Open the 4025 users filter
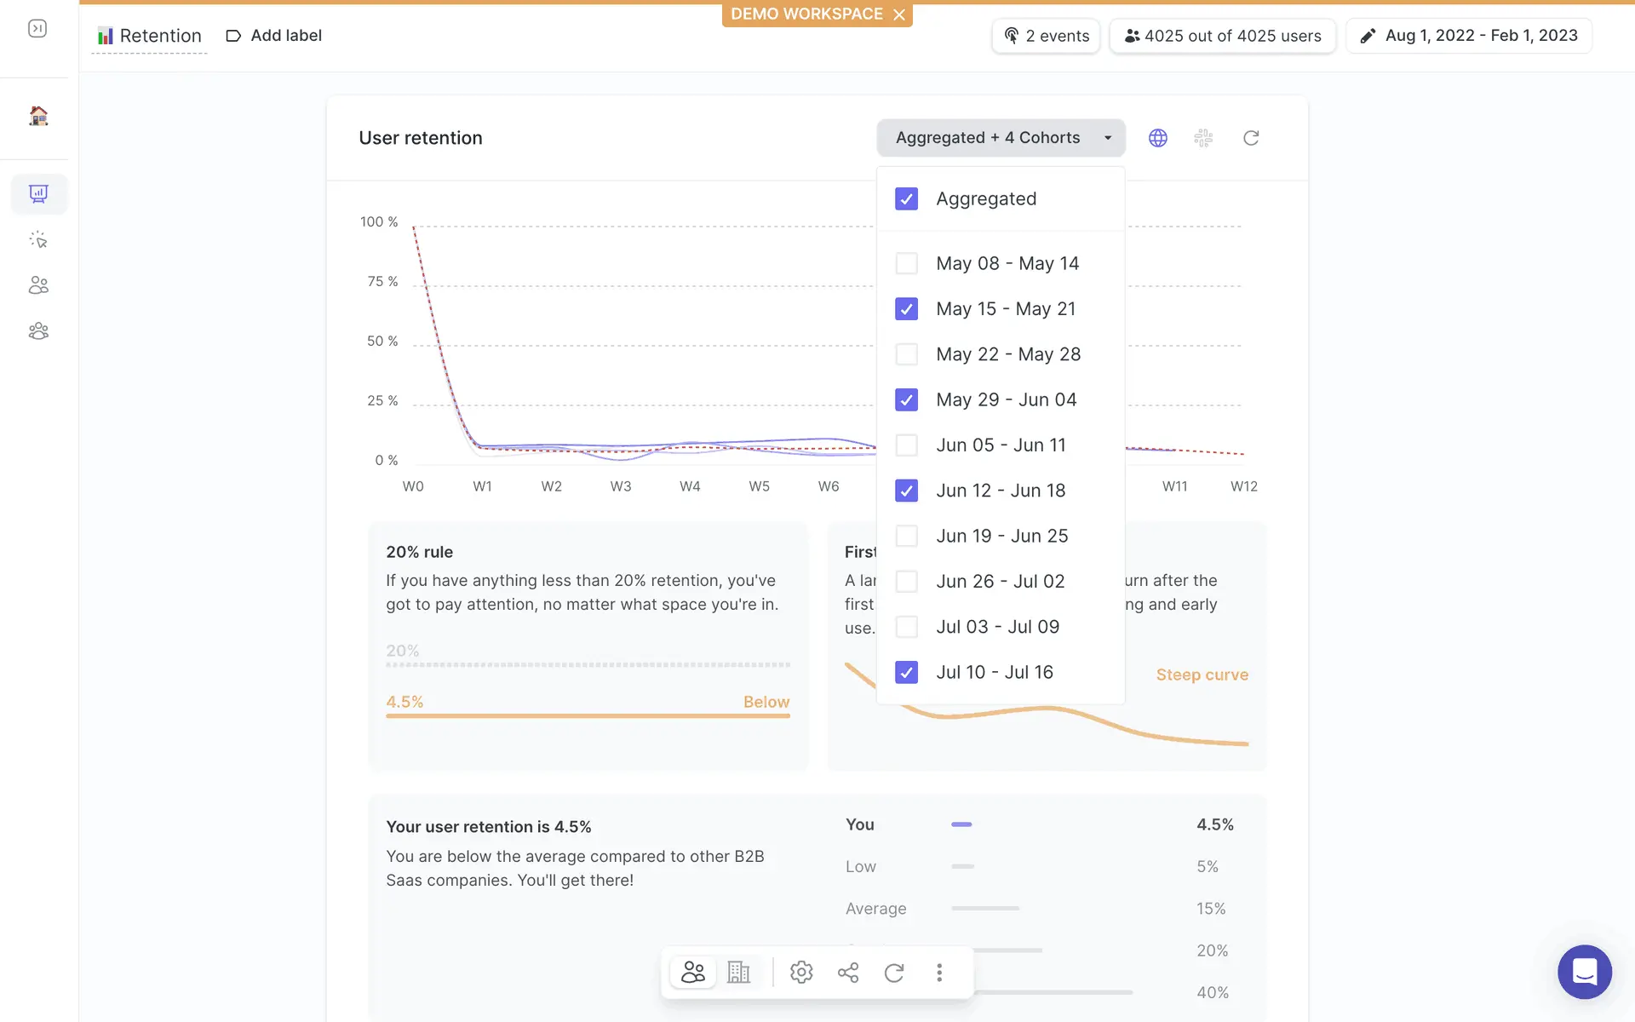This screenshot has width=1635, height=1022. [1222, 36]
